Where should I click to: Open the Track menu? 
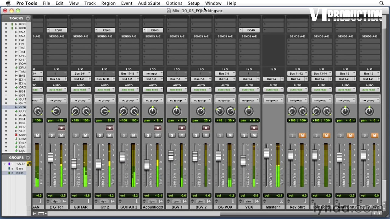[90, 3]
